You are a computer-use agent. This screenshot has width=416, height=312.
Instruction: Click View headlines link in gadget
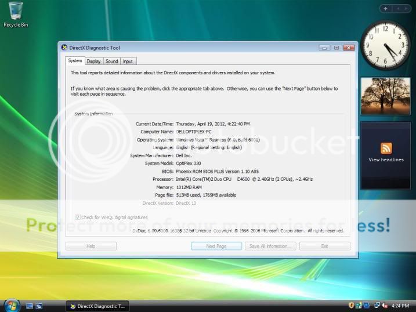(386, 159)
